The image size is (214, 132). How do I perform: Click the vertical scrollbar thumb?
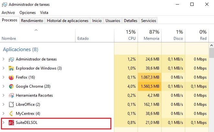pos(211,53)
